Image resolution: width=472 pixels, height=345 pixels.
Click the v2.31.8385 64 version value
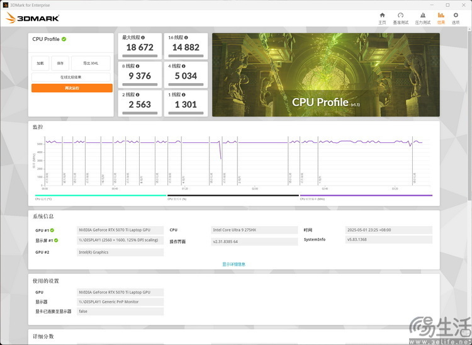click(254, 242)
